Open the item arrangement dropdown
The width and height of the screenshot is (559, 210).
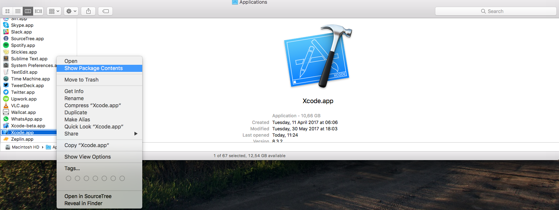click(x=54, y=11)
